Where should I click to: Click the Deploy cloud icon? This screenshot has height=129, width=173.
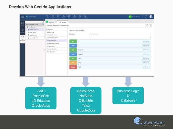click(64, 17)
